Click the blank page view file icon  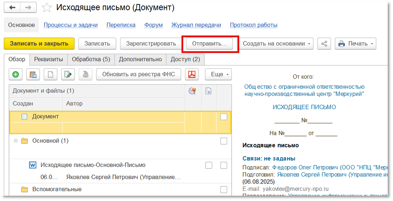[x=50, y=74]
